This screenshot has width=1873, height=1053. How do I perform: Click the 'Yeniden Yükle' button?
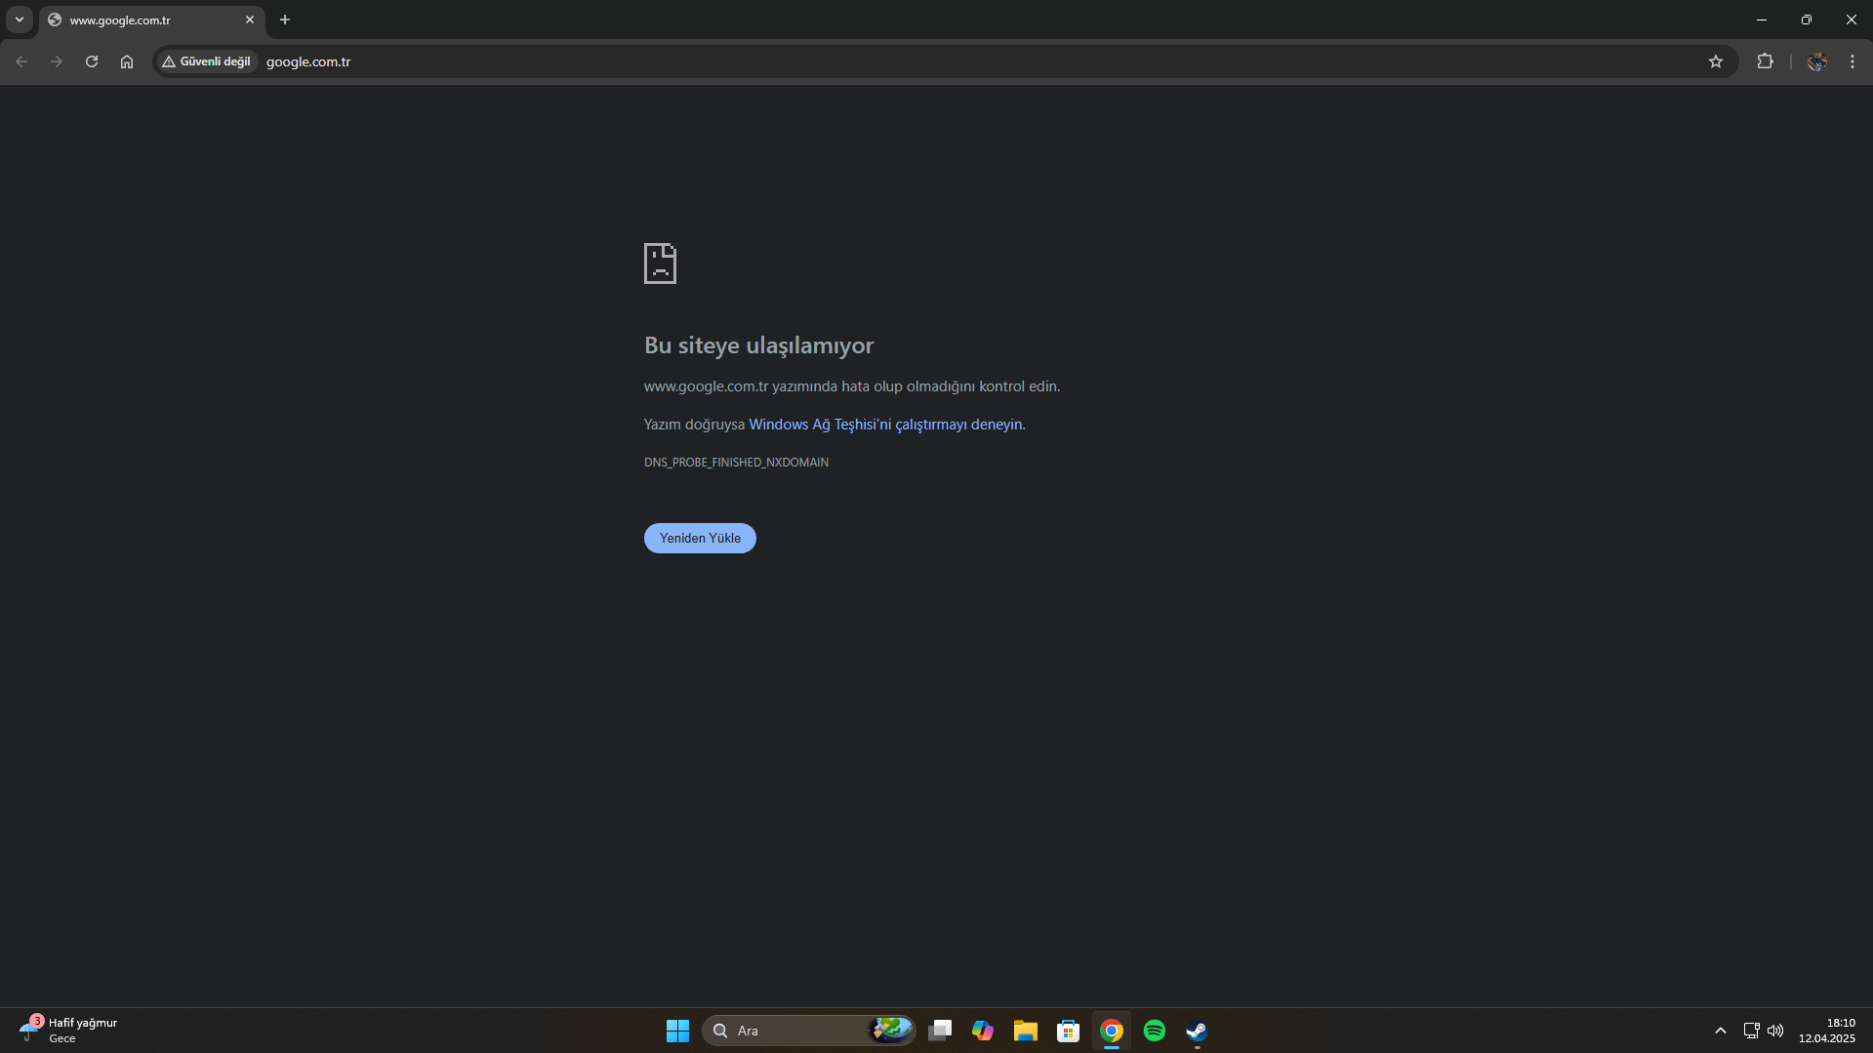click(x=700, y=538)
